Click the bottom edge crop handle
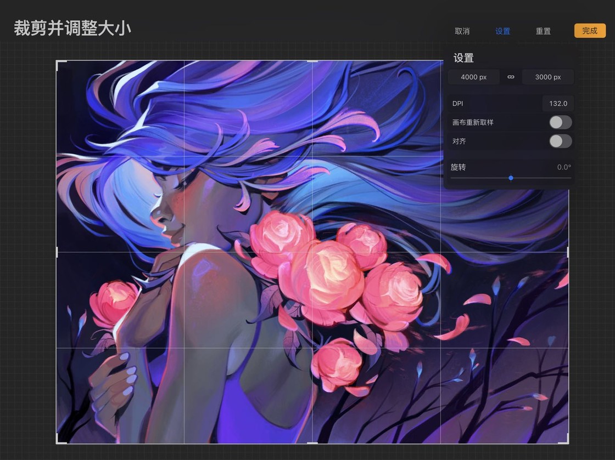This screenshot has height=460, width=615. tap(312, 443)
